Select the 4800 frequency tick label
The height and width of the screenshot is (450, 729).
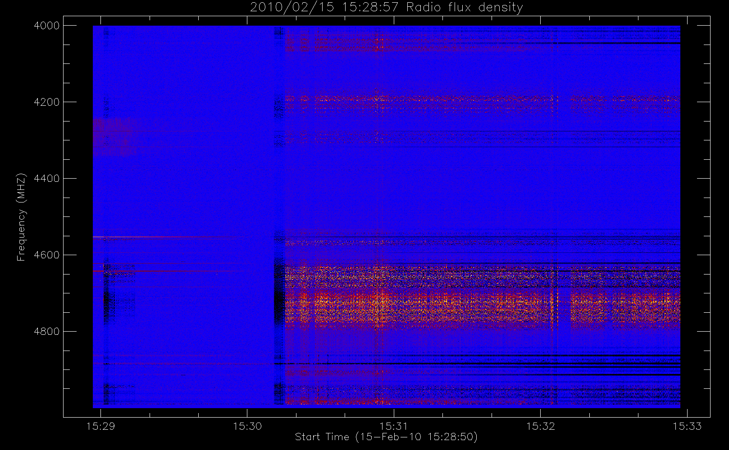point(47,332)
